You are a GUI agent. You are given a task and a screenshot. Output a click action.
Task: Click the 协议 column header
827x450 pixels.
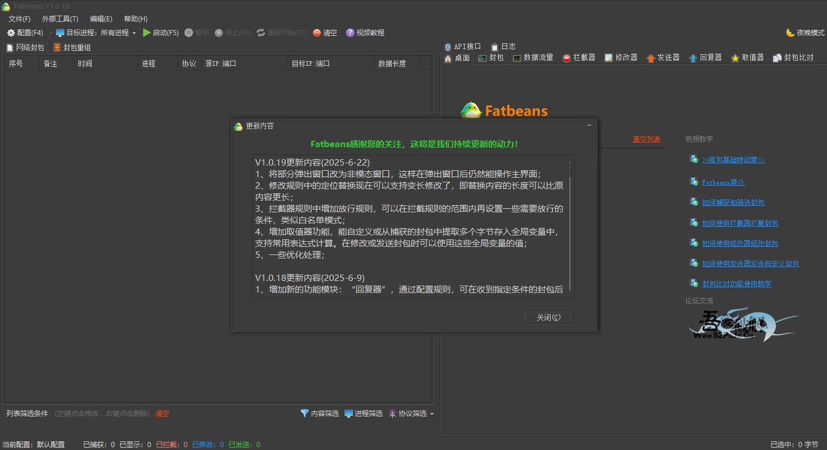coord(189,63)
